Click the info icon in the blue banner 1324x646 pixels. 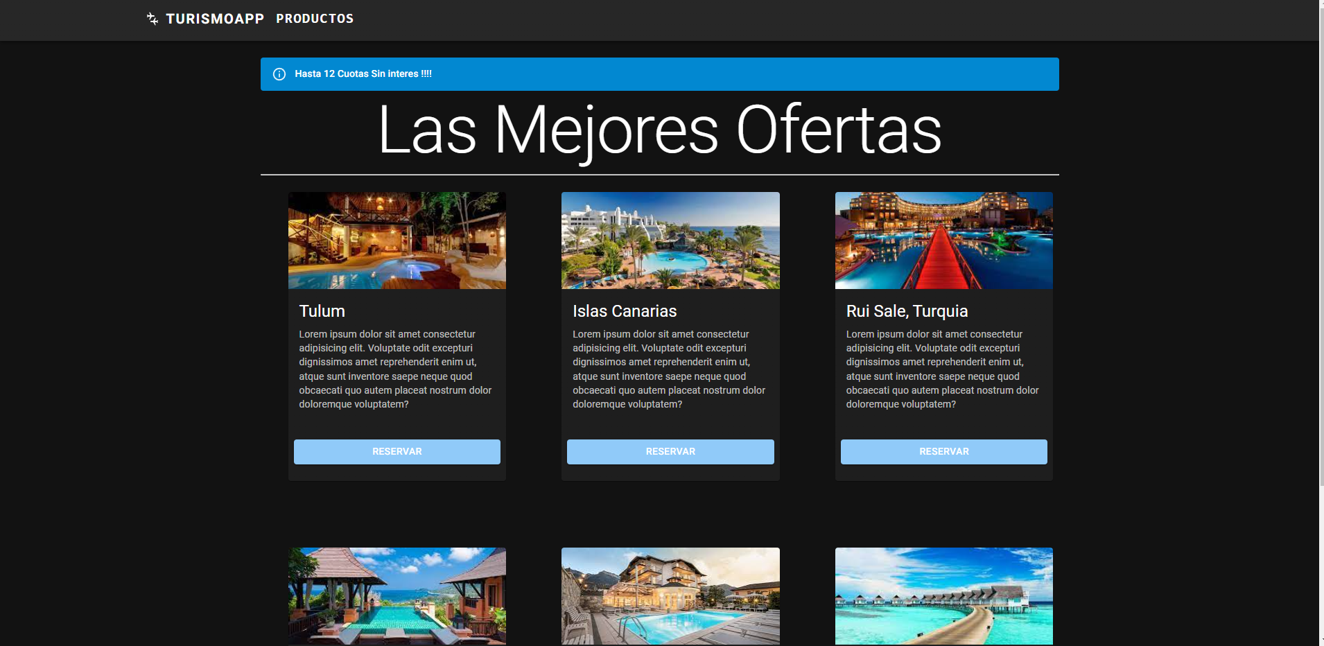[280, 74]
